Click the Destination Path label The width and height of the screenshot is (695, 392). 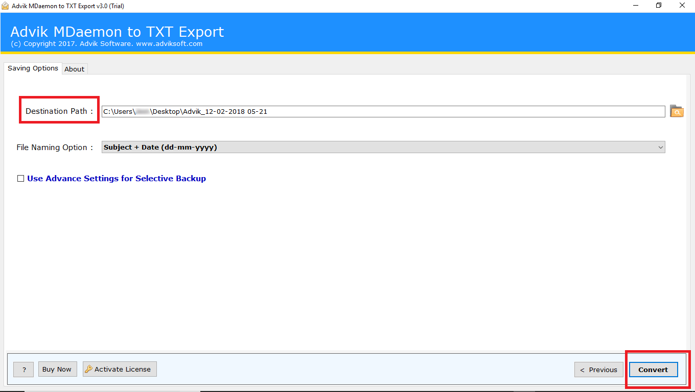click(59, 111)
